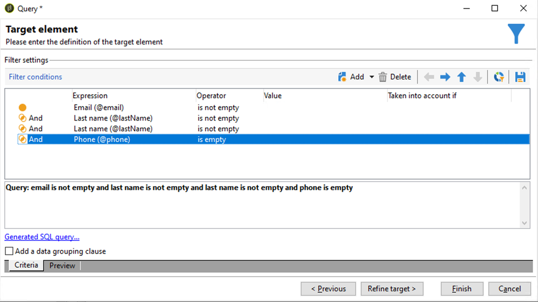Click the data distribution chart icon
Image resolution: width=538 pixels, height=302 pixels.
pyautogui.click(x=499, y=77)
